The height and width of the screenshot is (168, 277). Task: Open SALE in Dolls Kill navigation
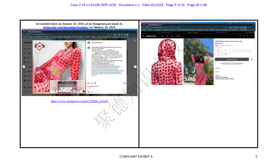[x=172, y=36]
